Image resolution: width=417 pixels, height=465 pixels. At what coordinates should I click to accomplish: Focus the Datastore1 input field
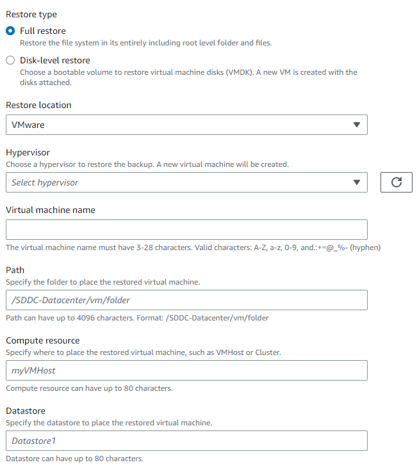186,441
